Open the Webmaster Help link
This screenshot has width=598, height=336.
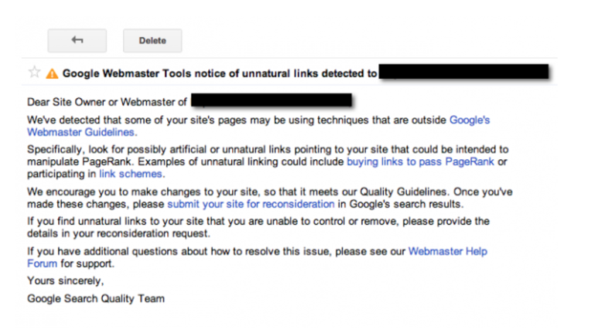[448, 252]
